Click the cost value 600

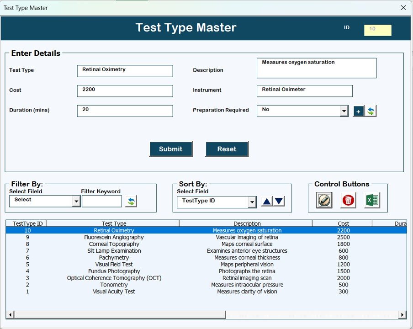[x=343, y=251]
